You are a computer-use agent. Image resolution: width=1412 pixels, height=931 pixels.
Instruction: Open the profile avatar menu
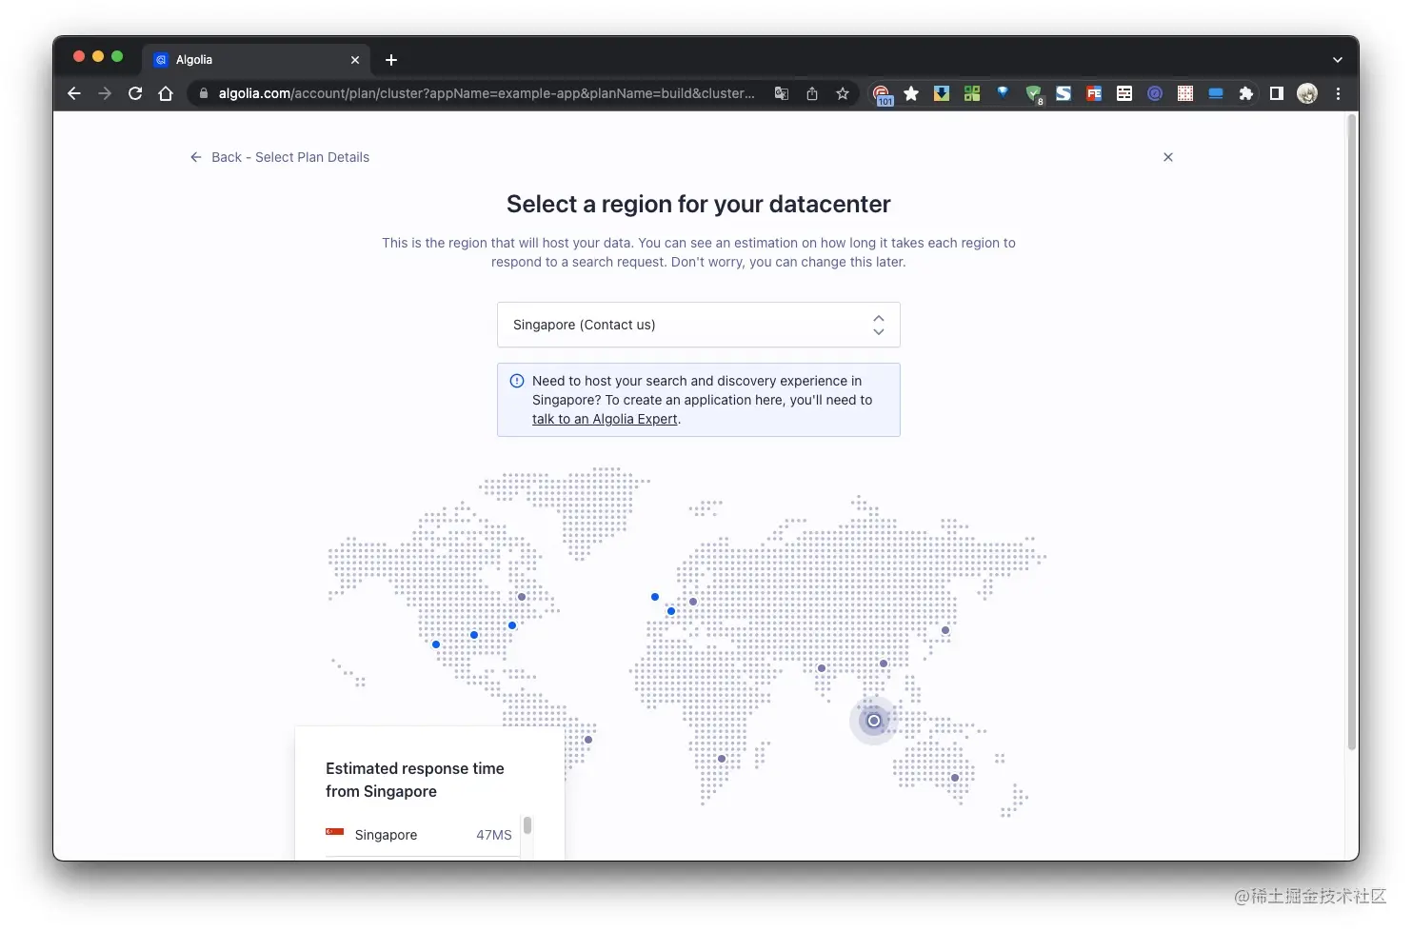pyautogui.click(x=1307, y=93)
